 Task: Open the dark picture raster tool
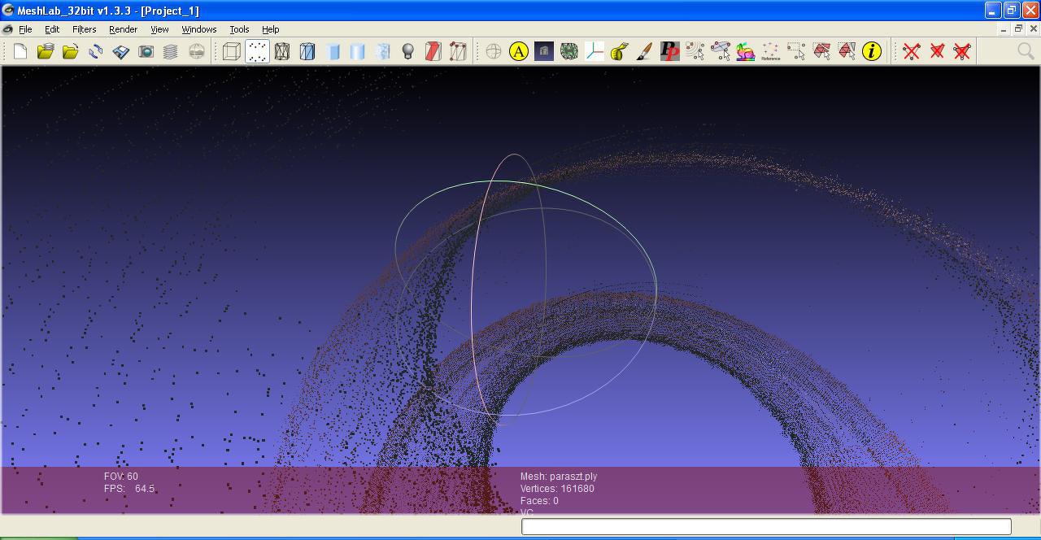tap(544, 51)
